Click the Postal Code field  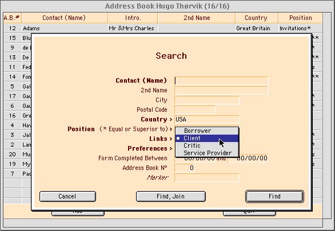(195, 110)
